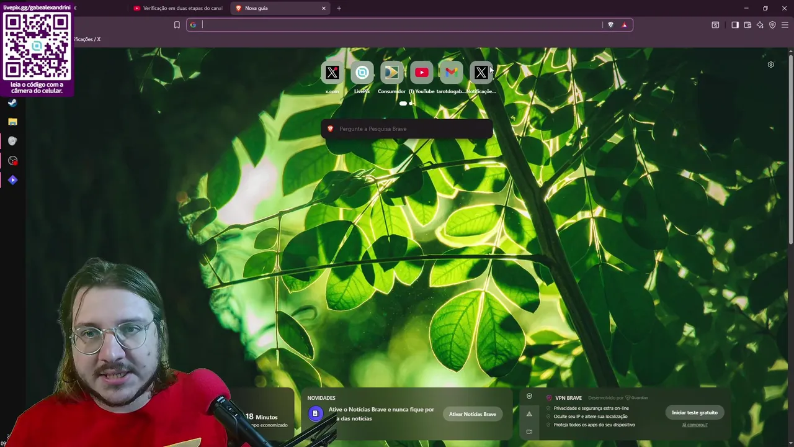
Task: Open the Notificações X shortcut tile
Action: click(x=481, y=73)
